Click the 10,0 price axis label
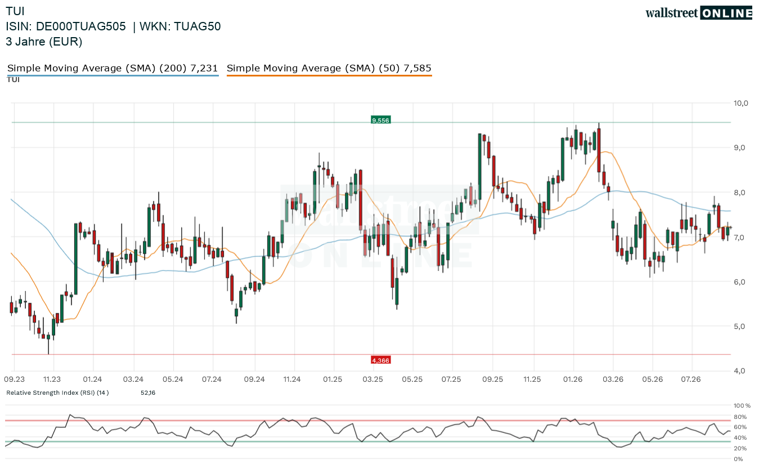759x474 pixels. coord(740,103)
